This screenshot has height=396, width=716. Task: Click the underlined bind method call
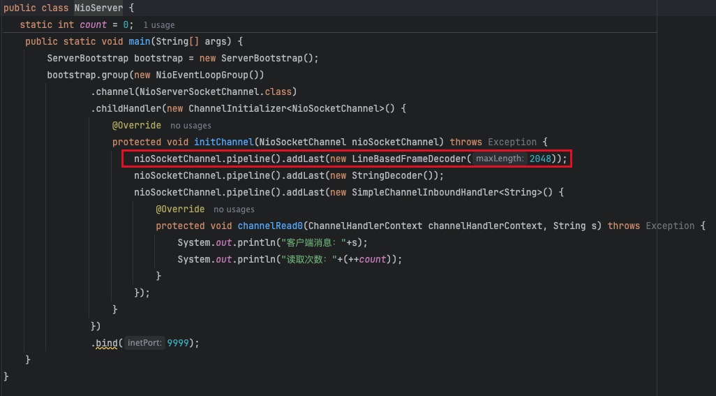[107, 343]
